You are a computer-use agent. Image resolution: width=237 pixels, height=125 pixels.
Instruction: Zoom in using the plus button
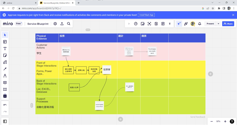coord(225,121)
